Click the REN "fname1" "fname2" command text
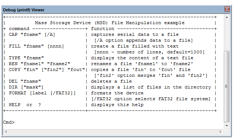 [39, 64]
